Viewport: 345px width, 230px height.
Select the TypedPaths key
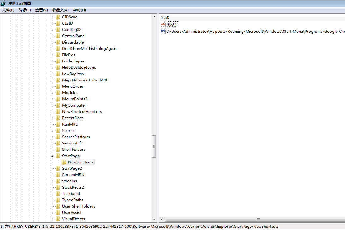coord(73,200)
